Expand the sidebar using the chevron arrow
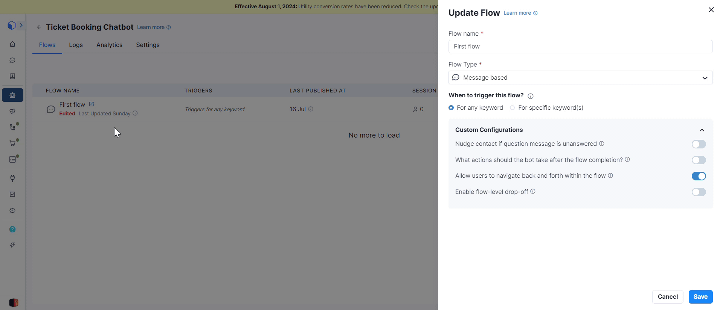Image resolution: width=723 pixels, height=310 pixels. pos(21,25)
